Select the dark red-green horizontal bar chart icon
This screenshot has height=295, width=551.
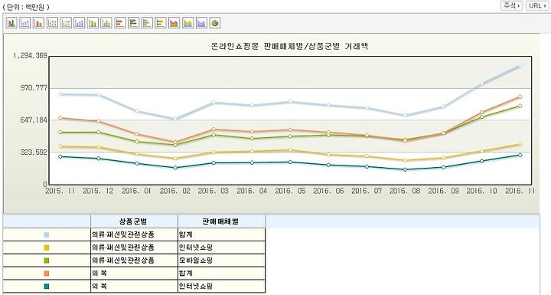[133, 23]
